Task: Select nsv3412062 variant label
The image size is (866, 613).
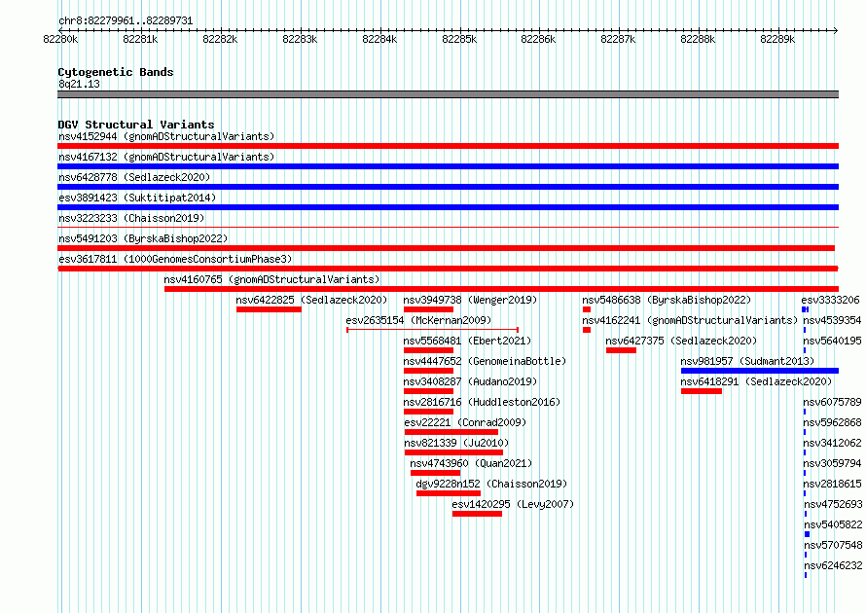Action: point(832,443)
